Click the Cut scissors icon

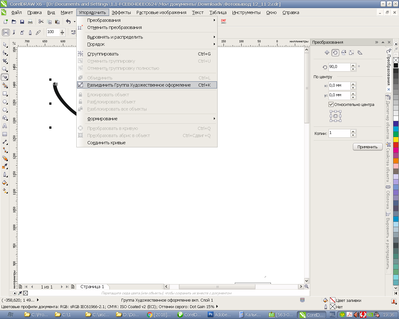coord(41,21)
